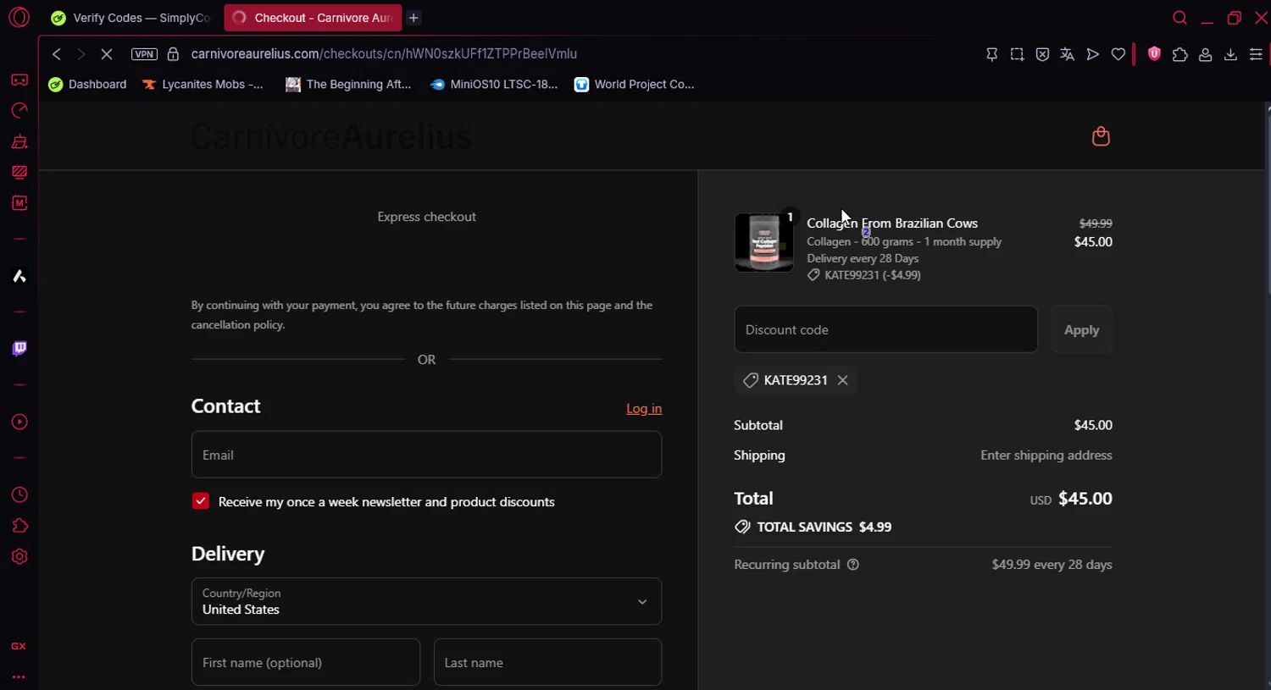Screen dimensions: 1271x690
Task: View site security lock icon
Action: click(x=173, y=54)
